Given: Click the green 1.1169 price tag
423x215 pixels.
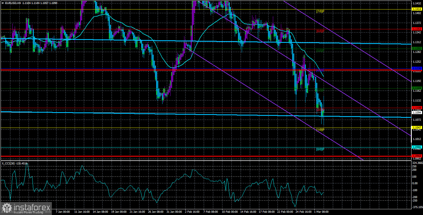Looking at the screenshot, I should pos(417,88).
